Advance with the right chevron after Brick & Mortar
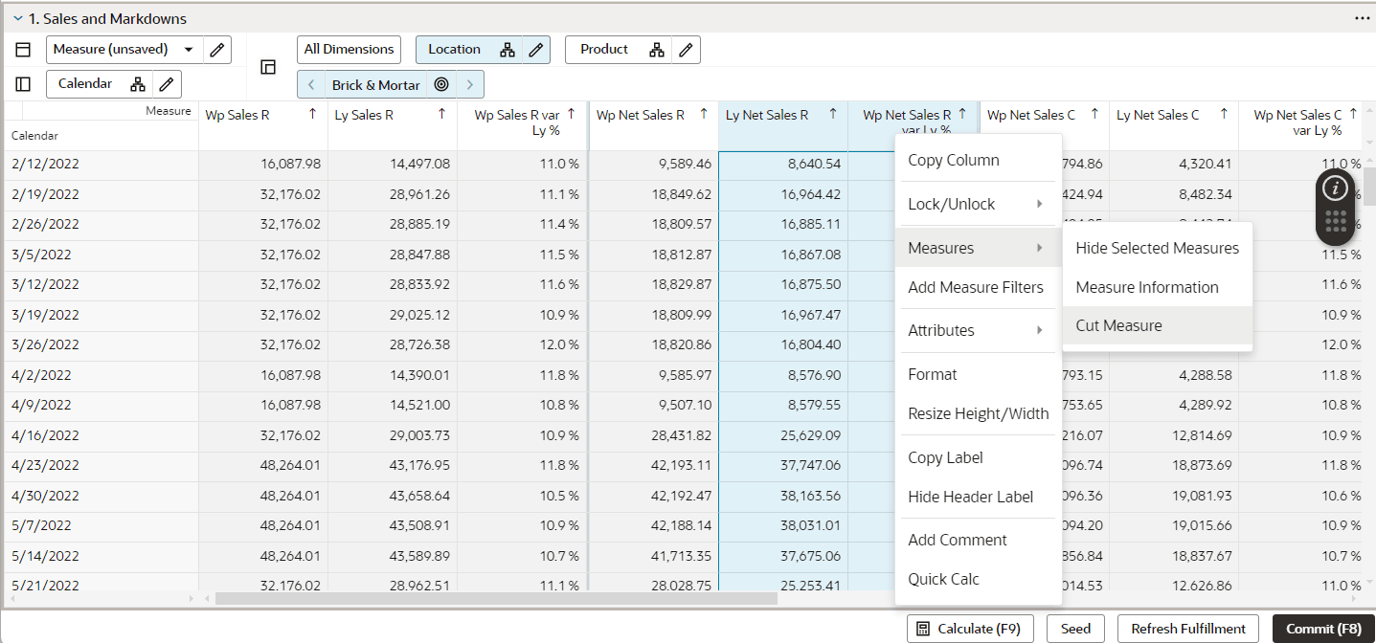 tap(469, 84)
